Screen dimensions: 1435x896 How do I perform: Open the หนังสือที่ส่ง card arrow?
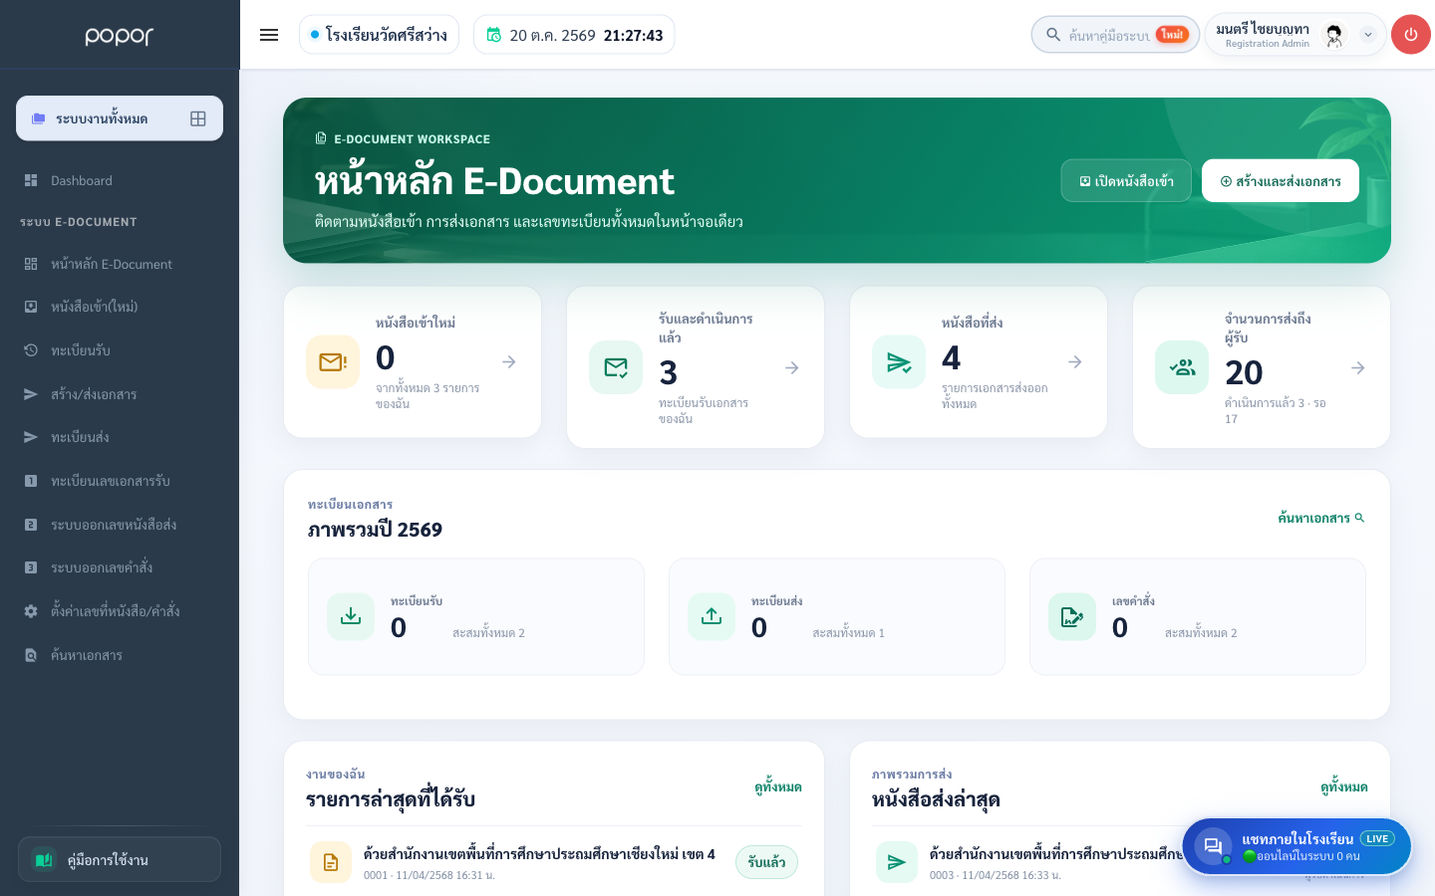(1075, 362)
